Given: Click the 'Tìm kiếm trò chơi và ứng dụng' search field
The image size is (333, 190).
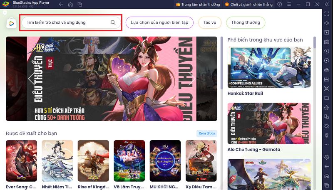Looking at the screenshot, I should (67, 22).
